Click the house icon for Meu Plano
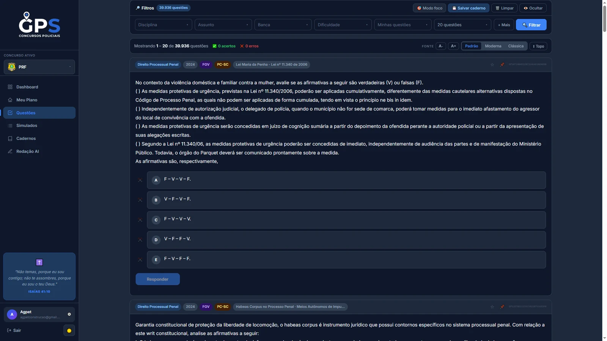This screenshot has height=341, width=607. (x=10, y=100)
